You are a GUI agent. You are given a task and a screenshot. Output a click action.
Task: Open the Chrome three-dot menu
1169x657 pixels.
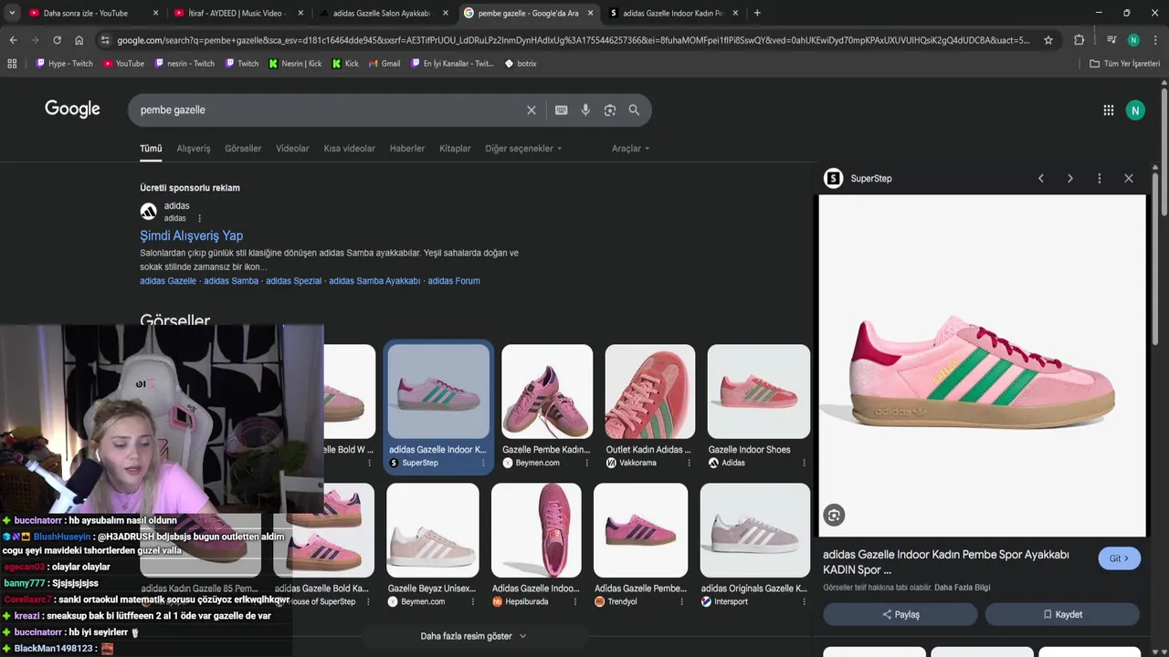(x=1155, y=40)
